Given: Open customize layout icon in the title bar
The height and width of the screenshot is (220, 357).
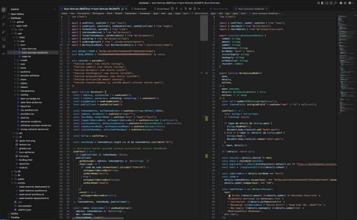Looking at the screenshot, I should pyautogui.click(x=319, y=3).
